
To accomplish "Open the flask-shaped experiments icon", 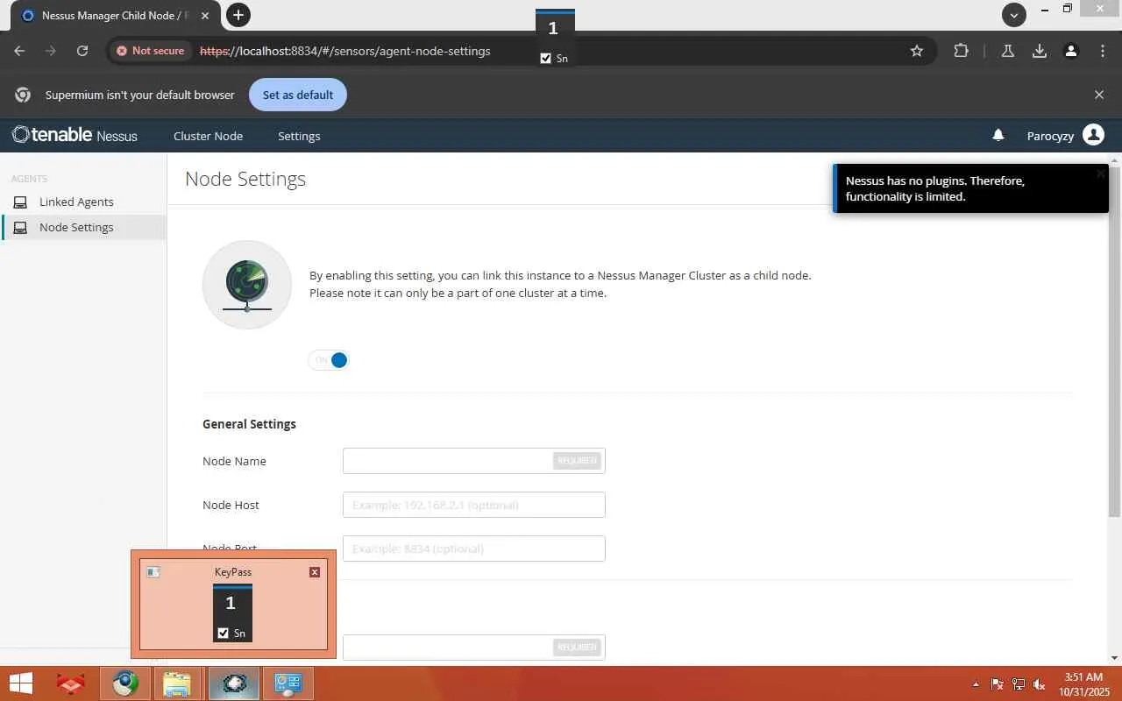I will (1008, 51).
